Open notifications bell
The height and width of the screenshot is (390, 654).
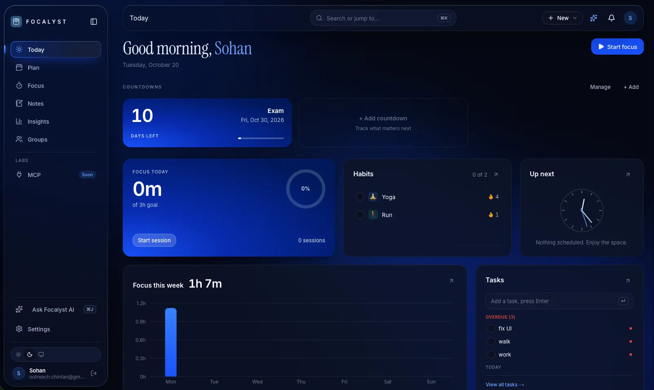[x=612, y=18]
